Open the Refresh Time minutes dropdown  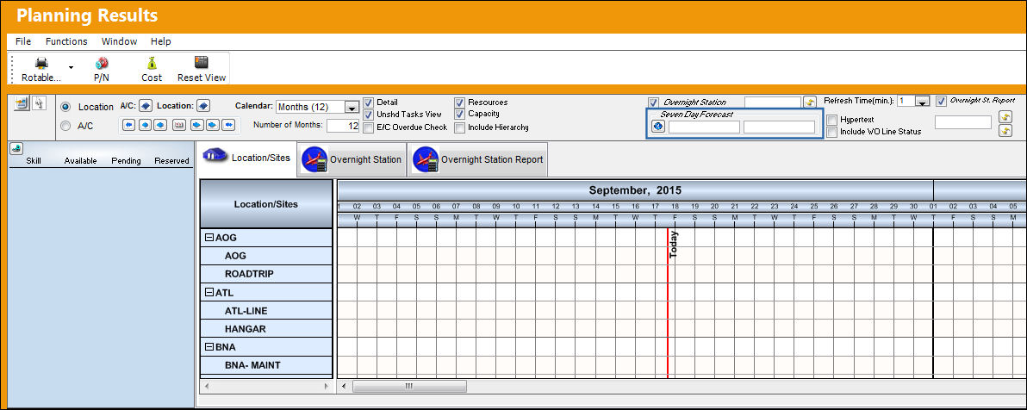tap(922, 102)
